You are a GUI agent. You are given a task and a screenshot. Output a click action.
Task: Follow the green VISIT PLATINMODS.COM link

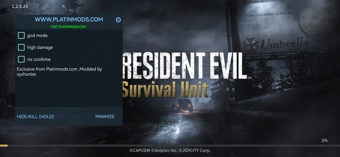[68, 27]
